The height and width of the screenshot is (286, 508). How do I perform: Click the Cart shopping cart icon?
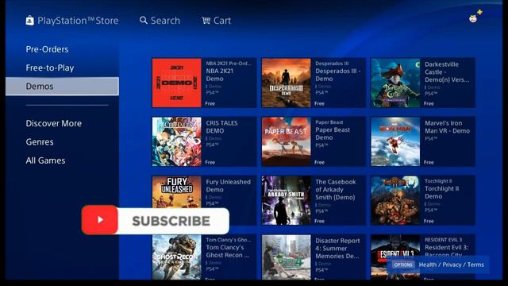[x=206, y=21]
